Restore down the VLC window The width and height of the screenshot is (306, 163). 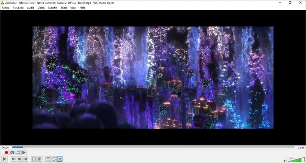pyautogui.click(x=290, y=3)
